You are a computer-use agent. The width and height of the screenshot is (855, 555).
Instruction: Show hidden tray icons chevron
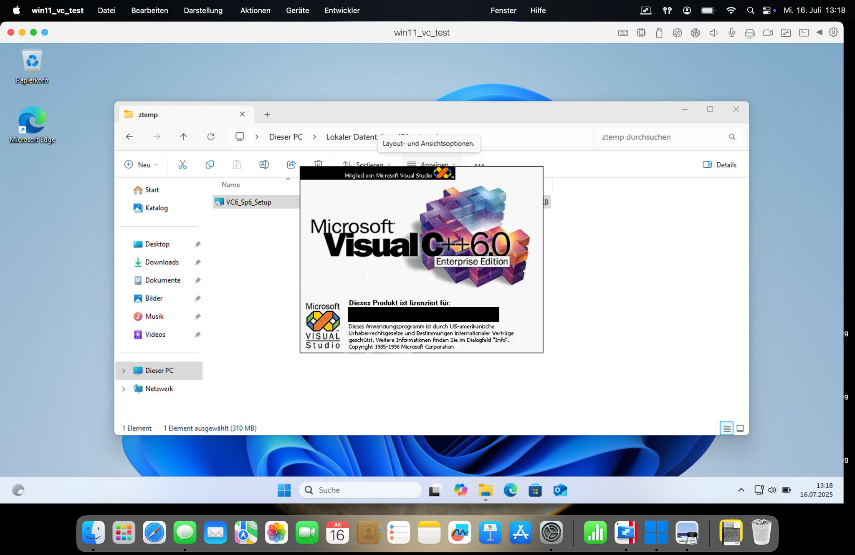pyautogui.click(x=741, y=490)
